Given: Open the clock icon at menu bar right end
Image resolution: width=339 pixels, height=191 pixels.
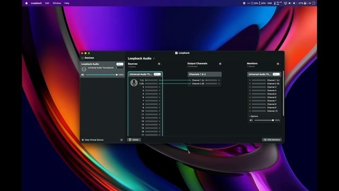Looking at the screenshot, I should (314, 3).
